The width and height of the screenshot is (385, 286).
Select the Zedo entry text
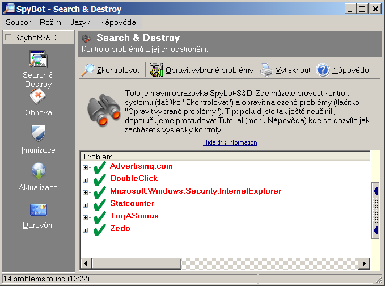(x=120, y=229)
